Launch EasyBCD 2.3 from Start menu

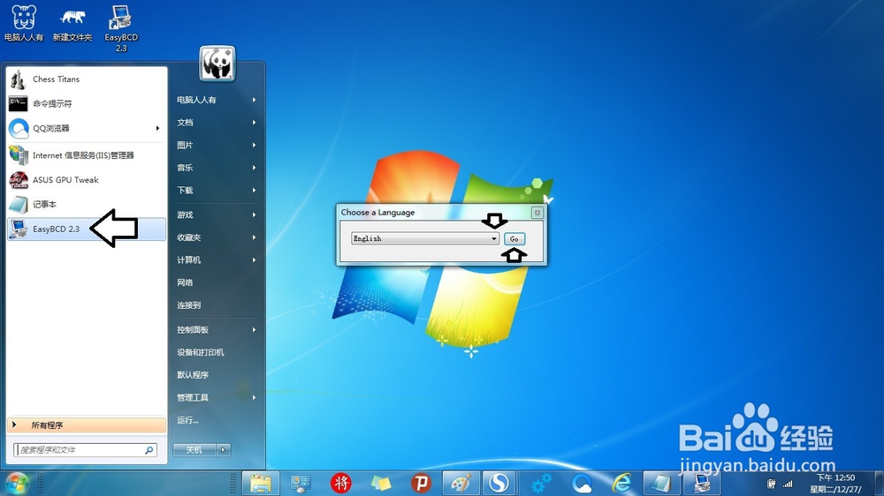(x=87, y=229)
